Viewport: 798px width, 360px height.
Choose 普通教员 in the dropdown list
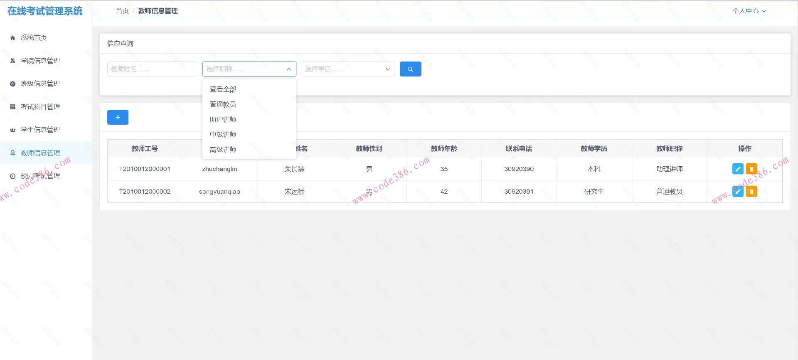coord(223,104)
